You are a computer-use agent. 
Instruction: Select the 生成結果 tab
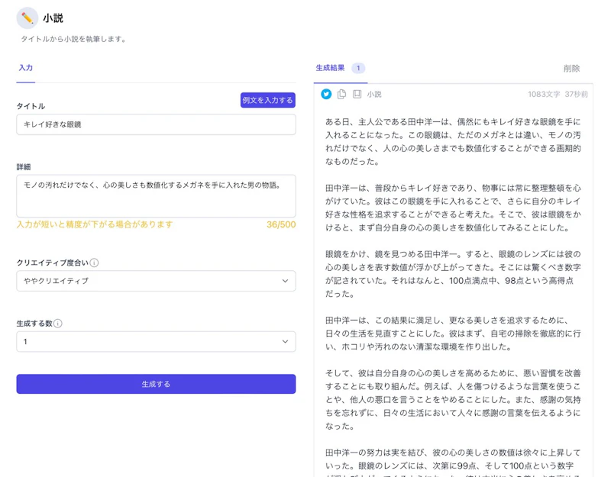331,68
